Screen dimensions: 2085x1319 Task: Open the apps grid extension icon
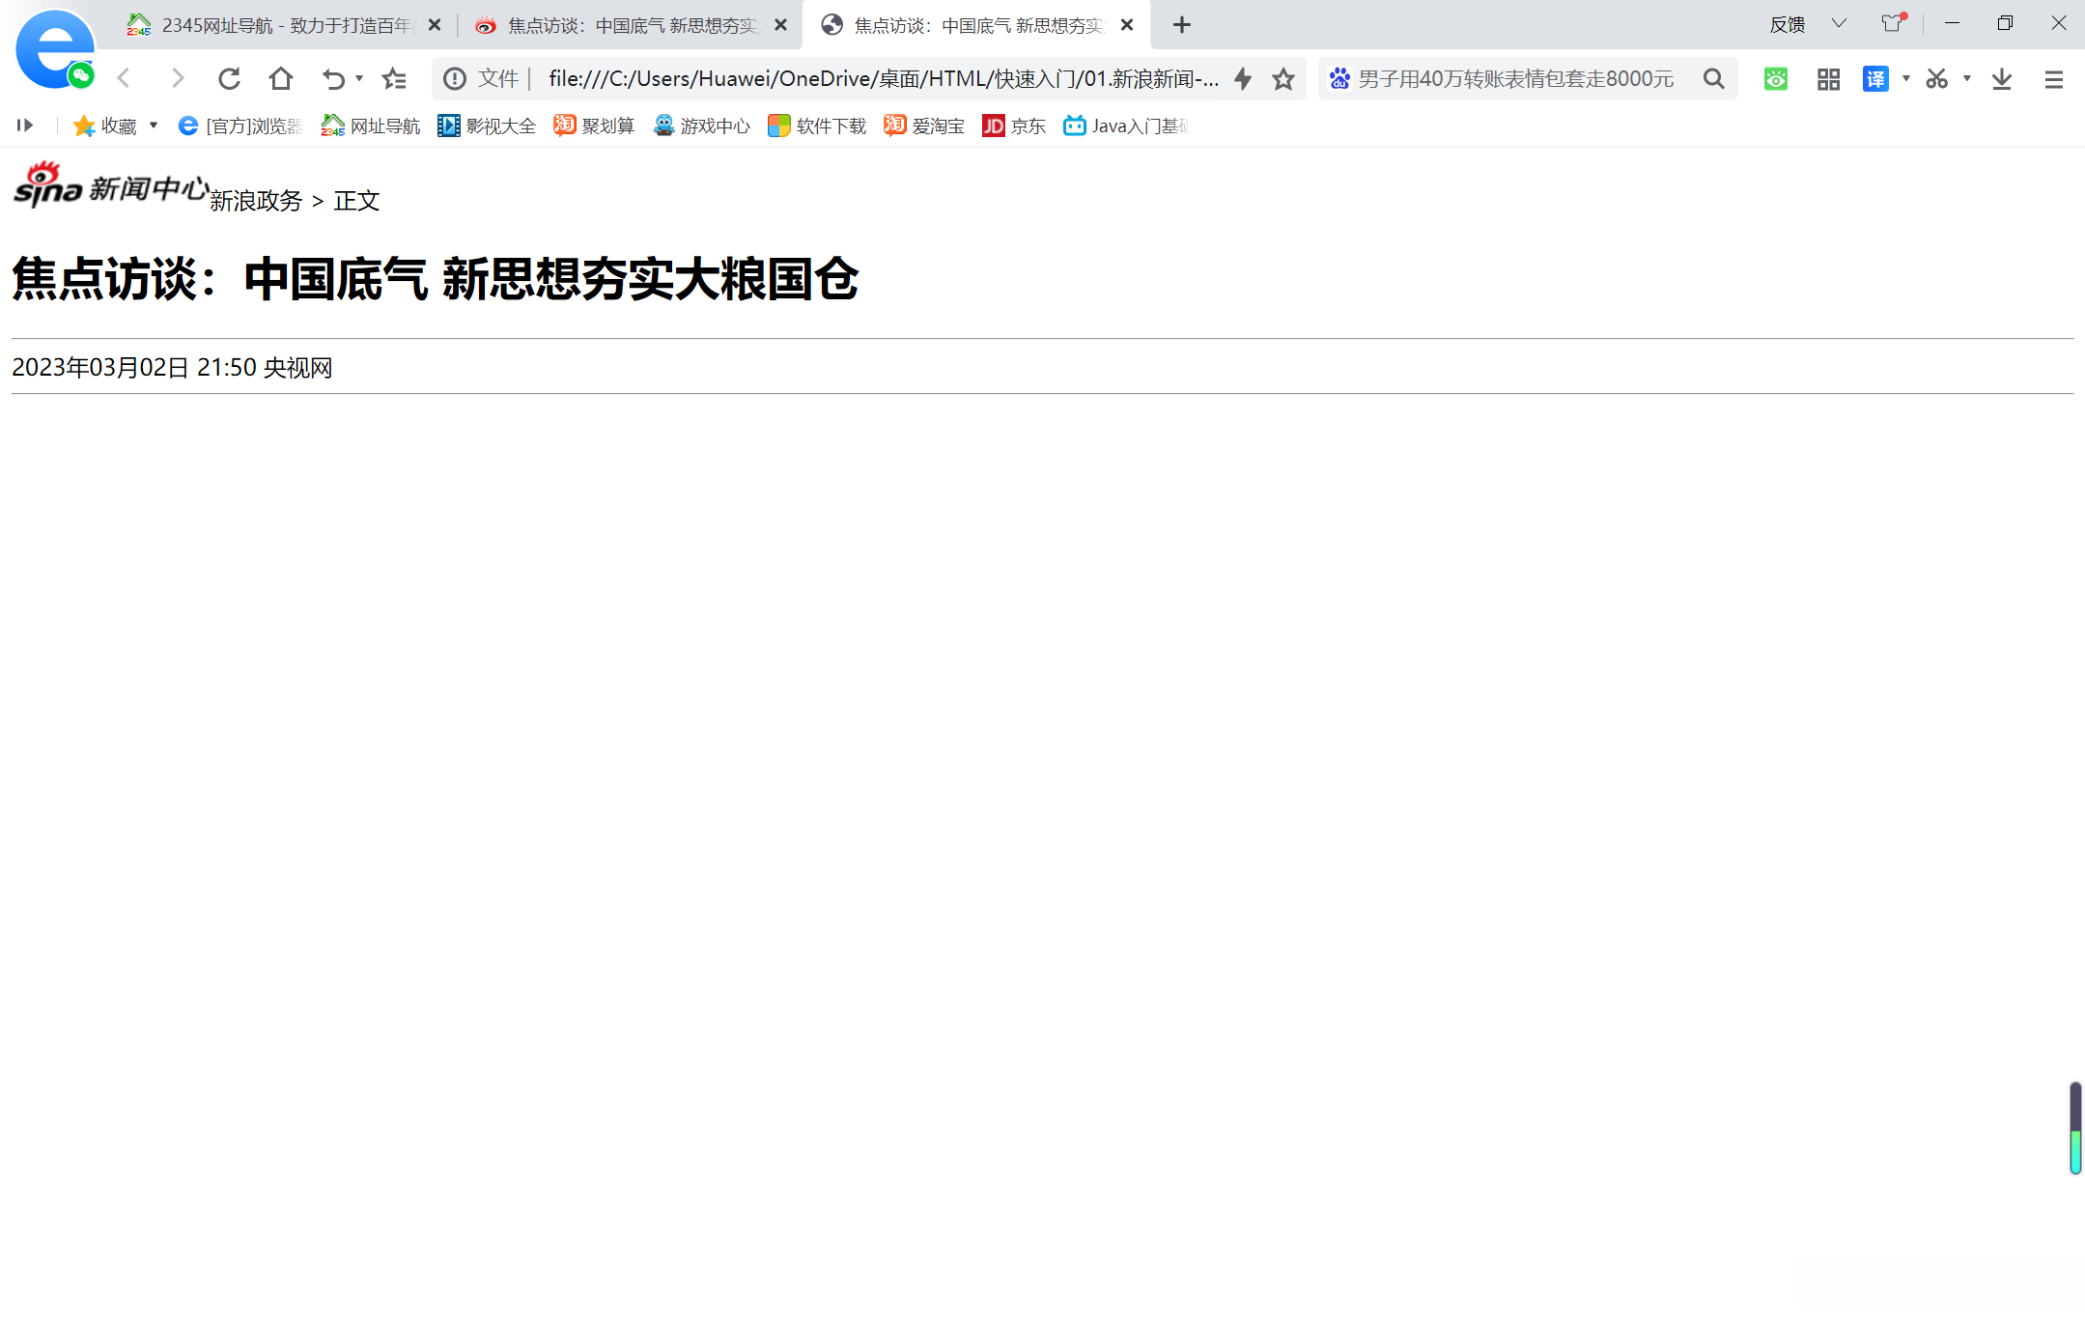(1828, 78)
